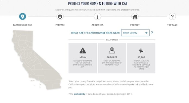
Task: Click the map pin icon above 30 Miles
Action: point(112,51)
